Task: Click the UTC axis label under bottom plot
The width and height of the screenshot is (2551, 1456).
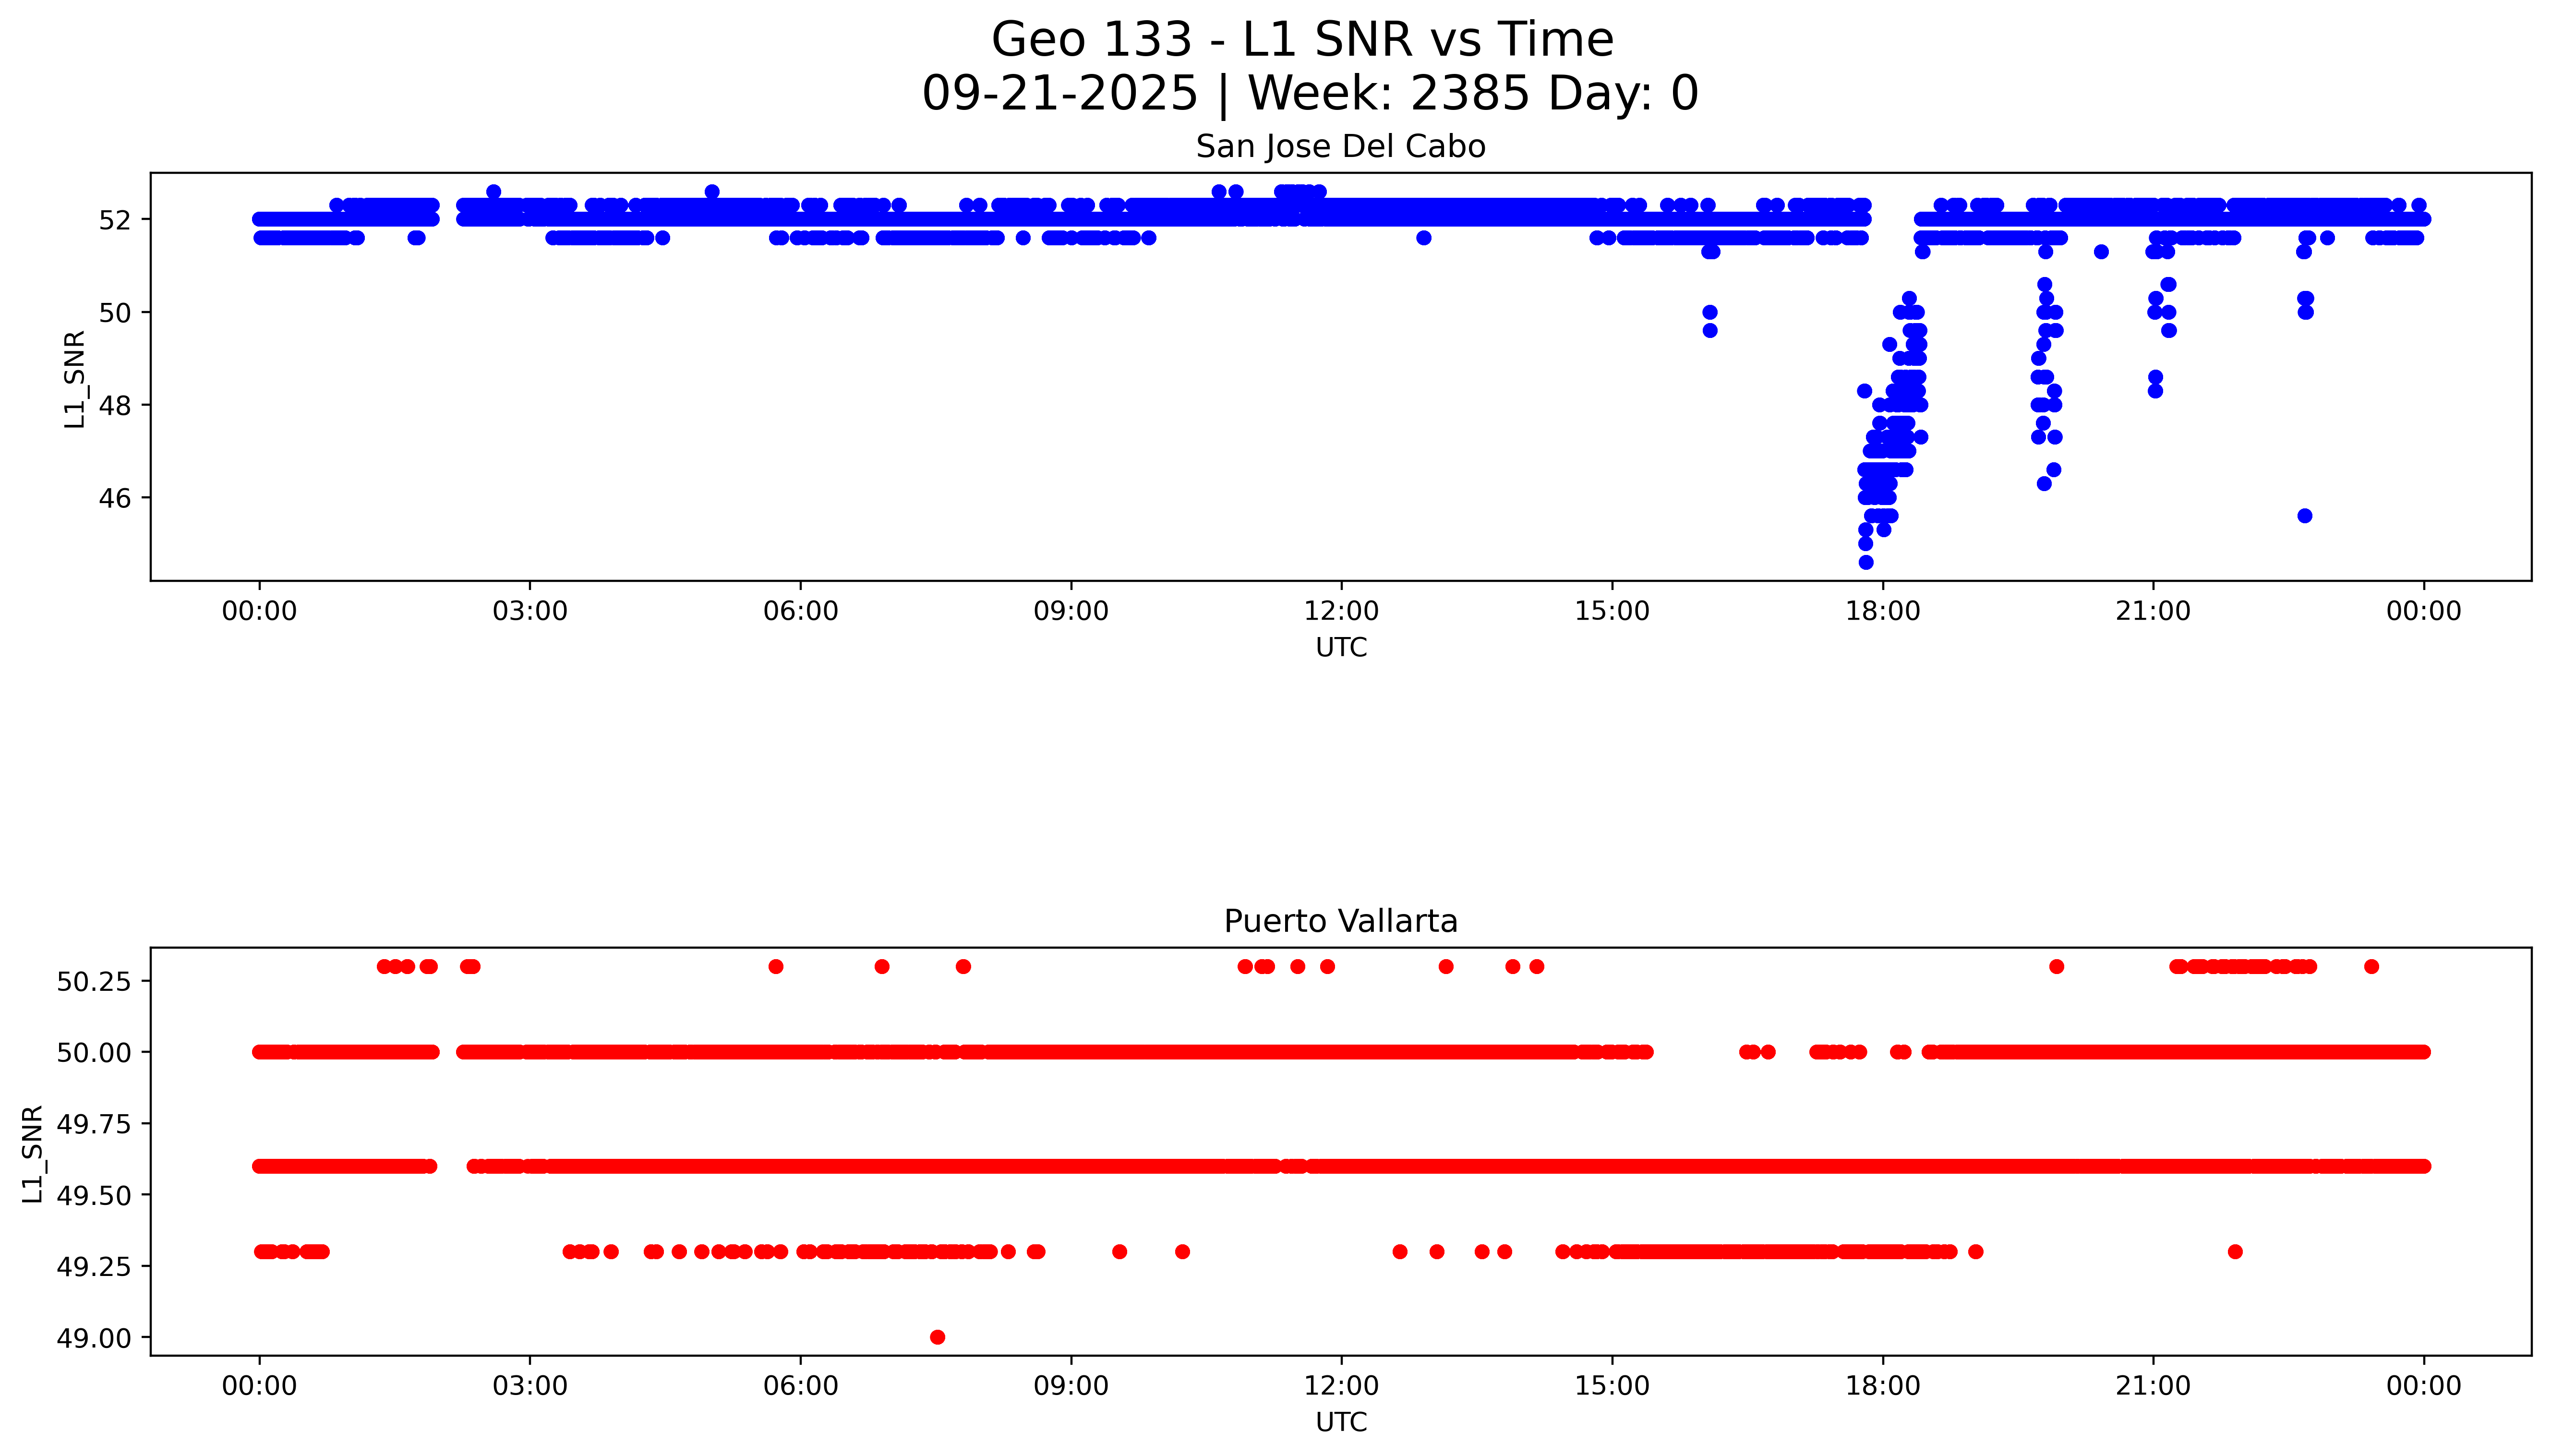Action: point(1340,1422)
